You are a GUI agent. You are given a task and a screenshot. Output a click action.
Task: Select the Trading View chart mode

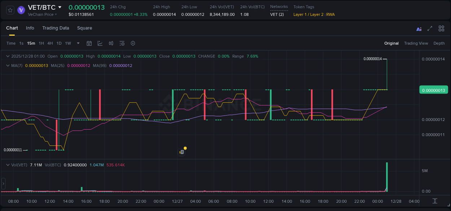pos(416,43)
